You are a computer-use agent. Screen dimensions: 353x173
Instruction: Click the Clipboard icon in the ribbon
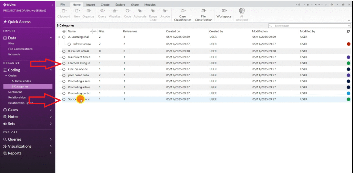coord(63,11)
